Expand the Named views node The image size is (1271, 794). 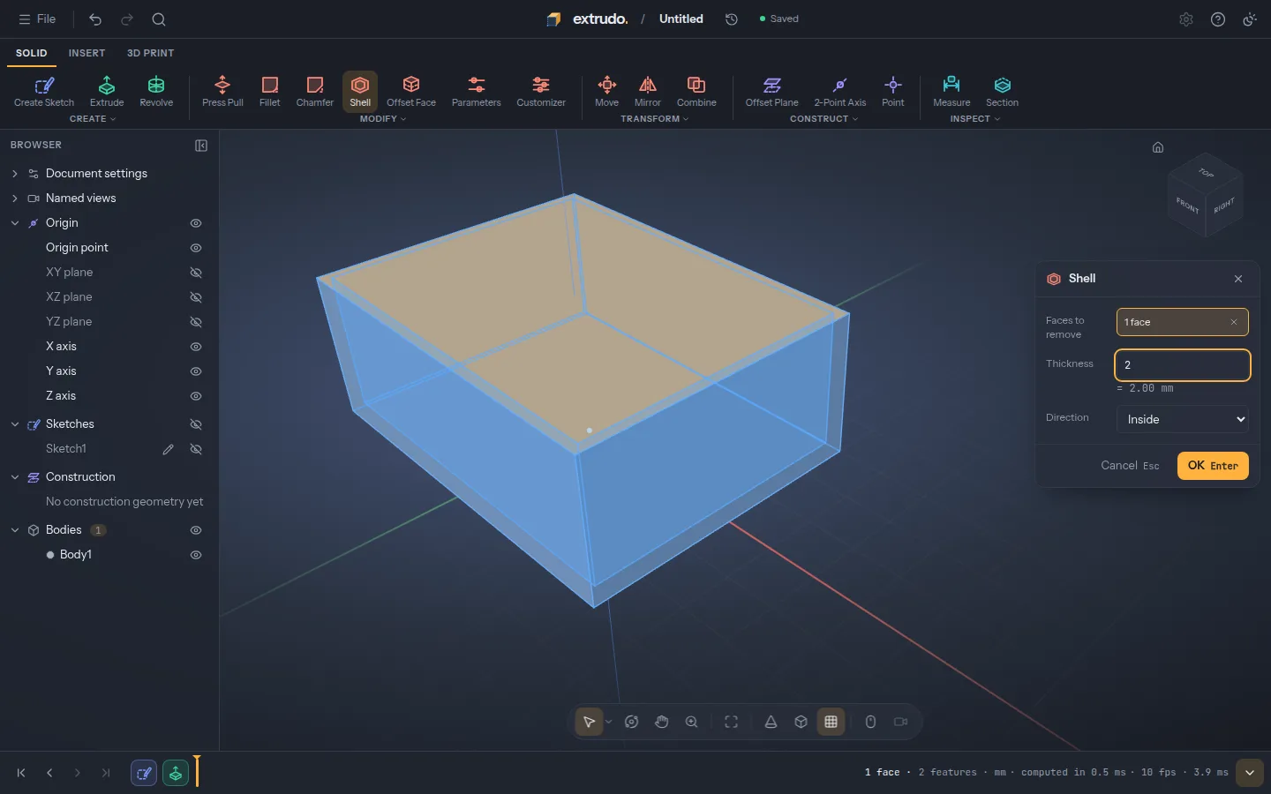pos(15,198)
